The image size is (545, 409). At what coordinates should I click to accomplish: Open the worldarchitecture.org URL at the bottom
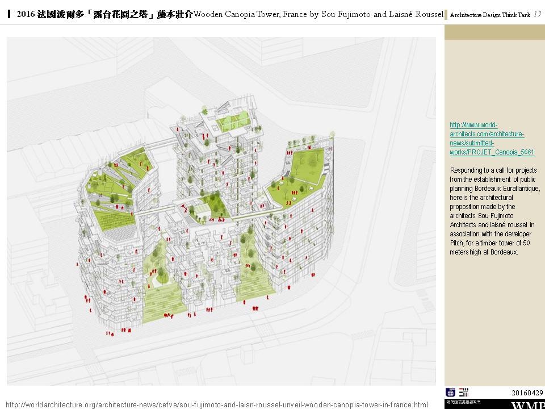coord(216,404)
